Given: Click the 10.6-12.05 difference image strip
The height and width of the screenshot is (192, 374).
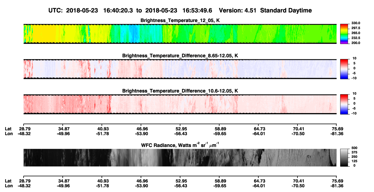Looking at the screenshot, I should [180, 104].
